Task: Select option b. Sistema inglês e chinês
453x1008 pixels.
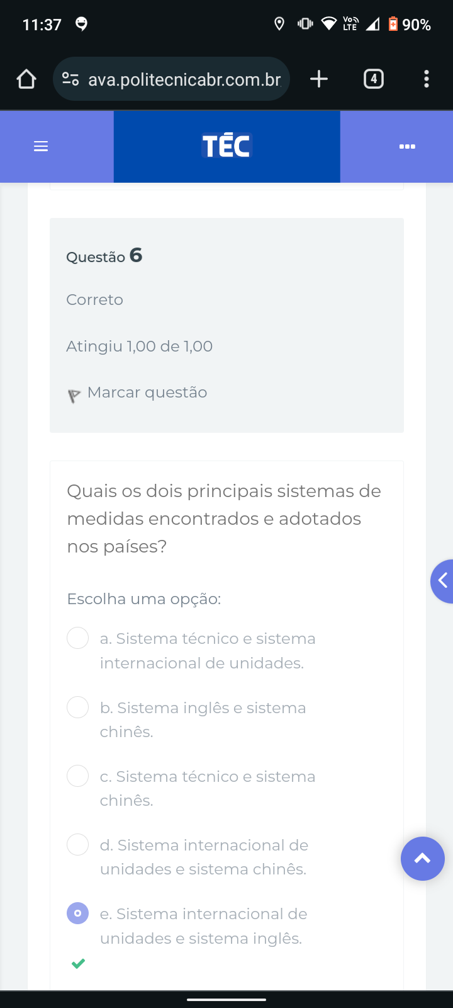Action: pyautogui.click(x=77, y=707)
